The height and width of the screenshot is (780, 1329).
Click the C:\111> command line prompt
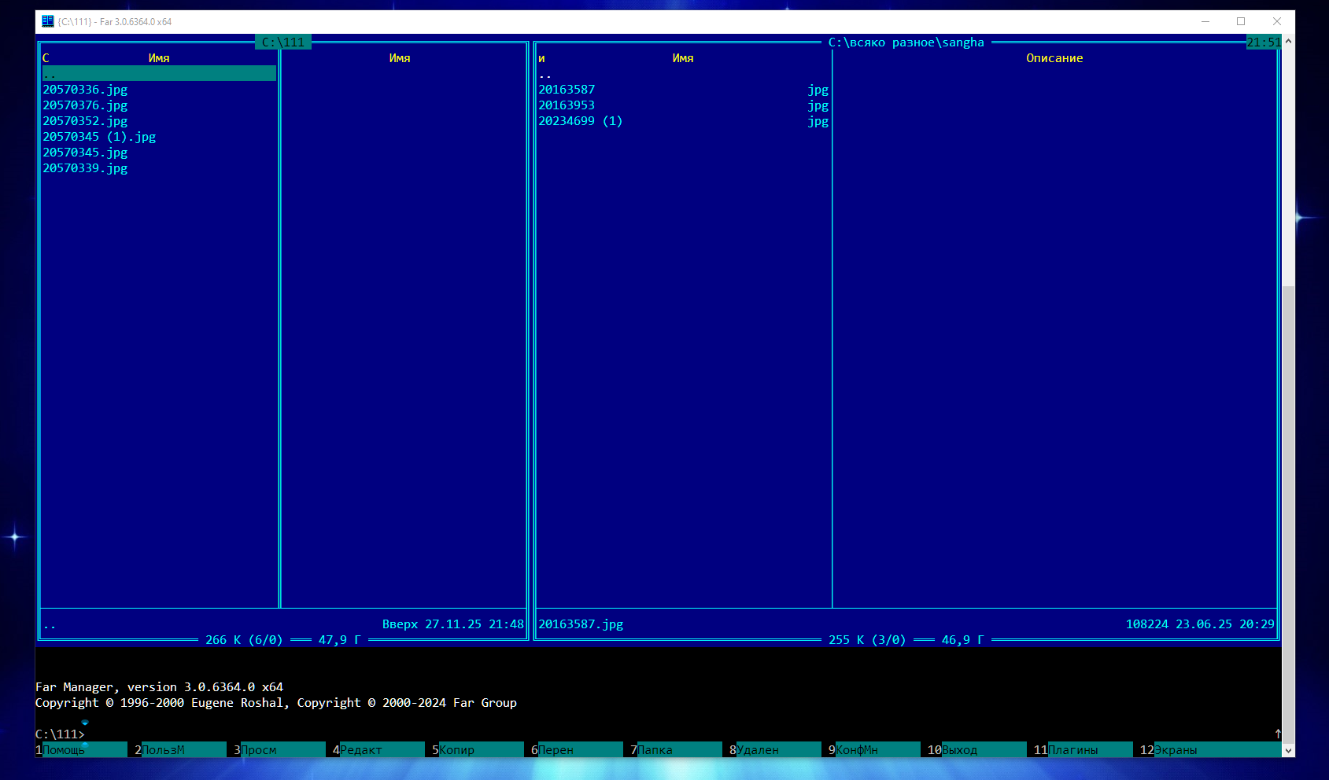60,734
